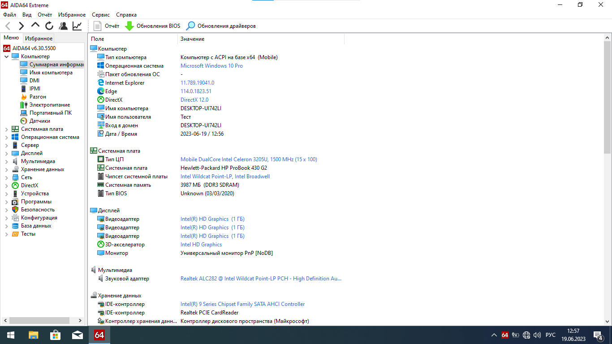The height and width of the screenshot is (344, 612).
Task: Switch to the Избранное tab
Action: pos(39,39)
